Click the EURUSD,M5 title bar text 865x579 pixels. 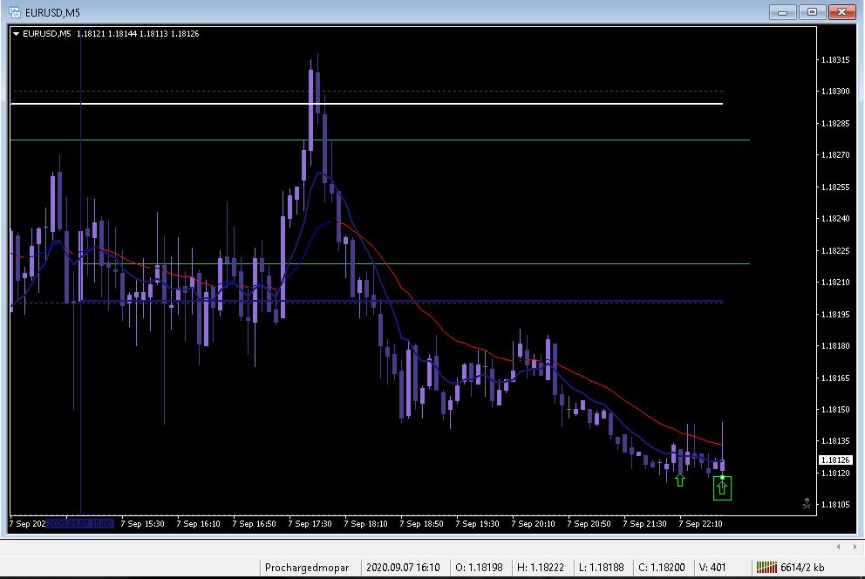52,12
